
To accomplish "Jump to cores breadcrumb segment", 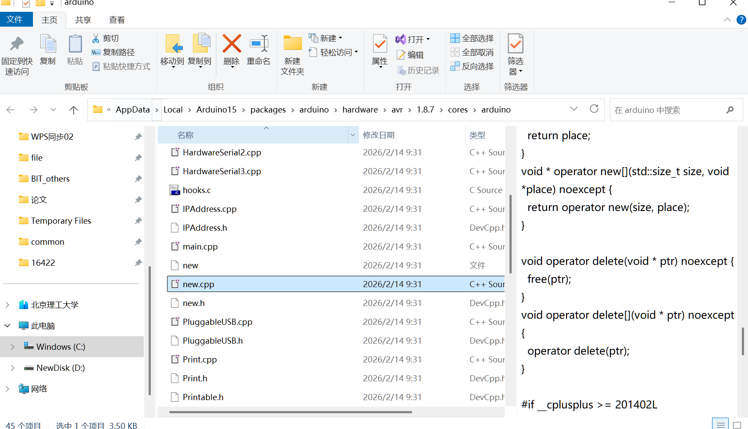I will click(458, 110).
